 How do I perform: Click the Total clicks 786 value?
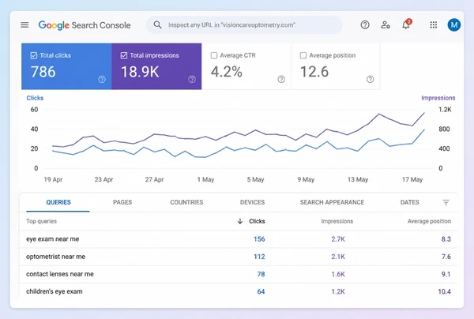[43, 72]
